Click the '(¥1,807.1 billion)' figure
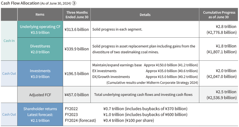This screenshot has height=127, width=239. (222, 52)
